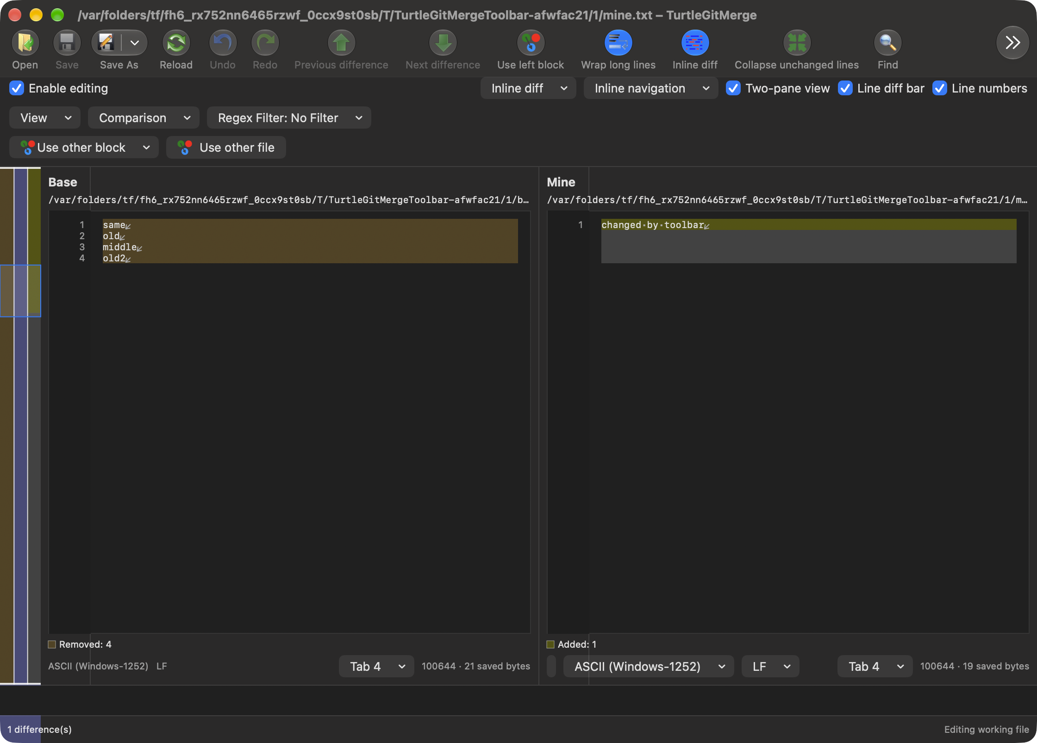Uncheck Enable editing
The image size is (1037, 743).
(x=17, y=88)
